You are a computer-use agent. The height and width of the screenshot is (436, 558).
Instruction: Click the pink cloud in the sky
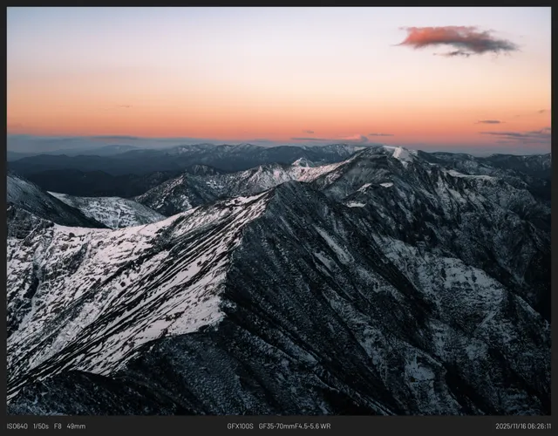(456, 38)
